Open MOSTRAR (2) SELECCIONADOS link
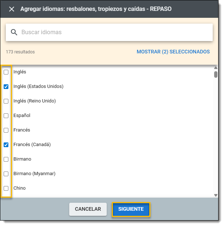 tap(173, 52)
